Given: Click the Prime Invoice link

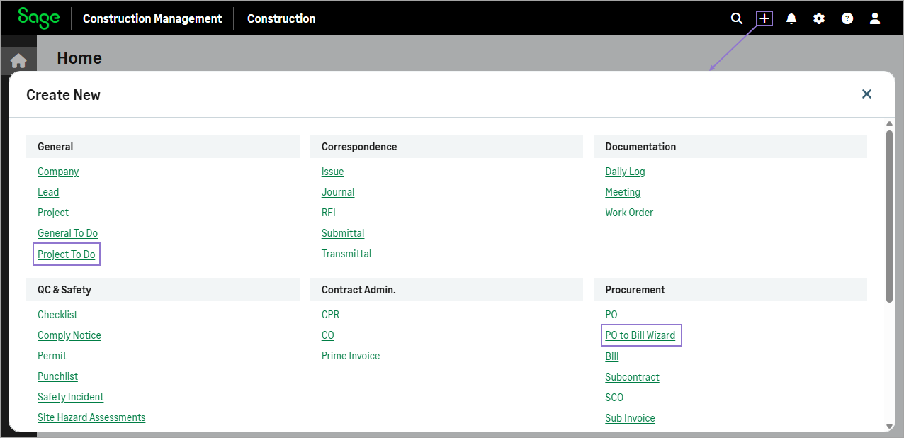Looking at the screenshot, I should pyautogui.click(x=351, y=356).
